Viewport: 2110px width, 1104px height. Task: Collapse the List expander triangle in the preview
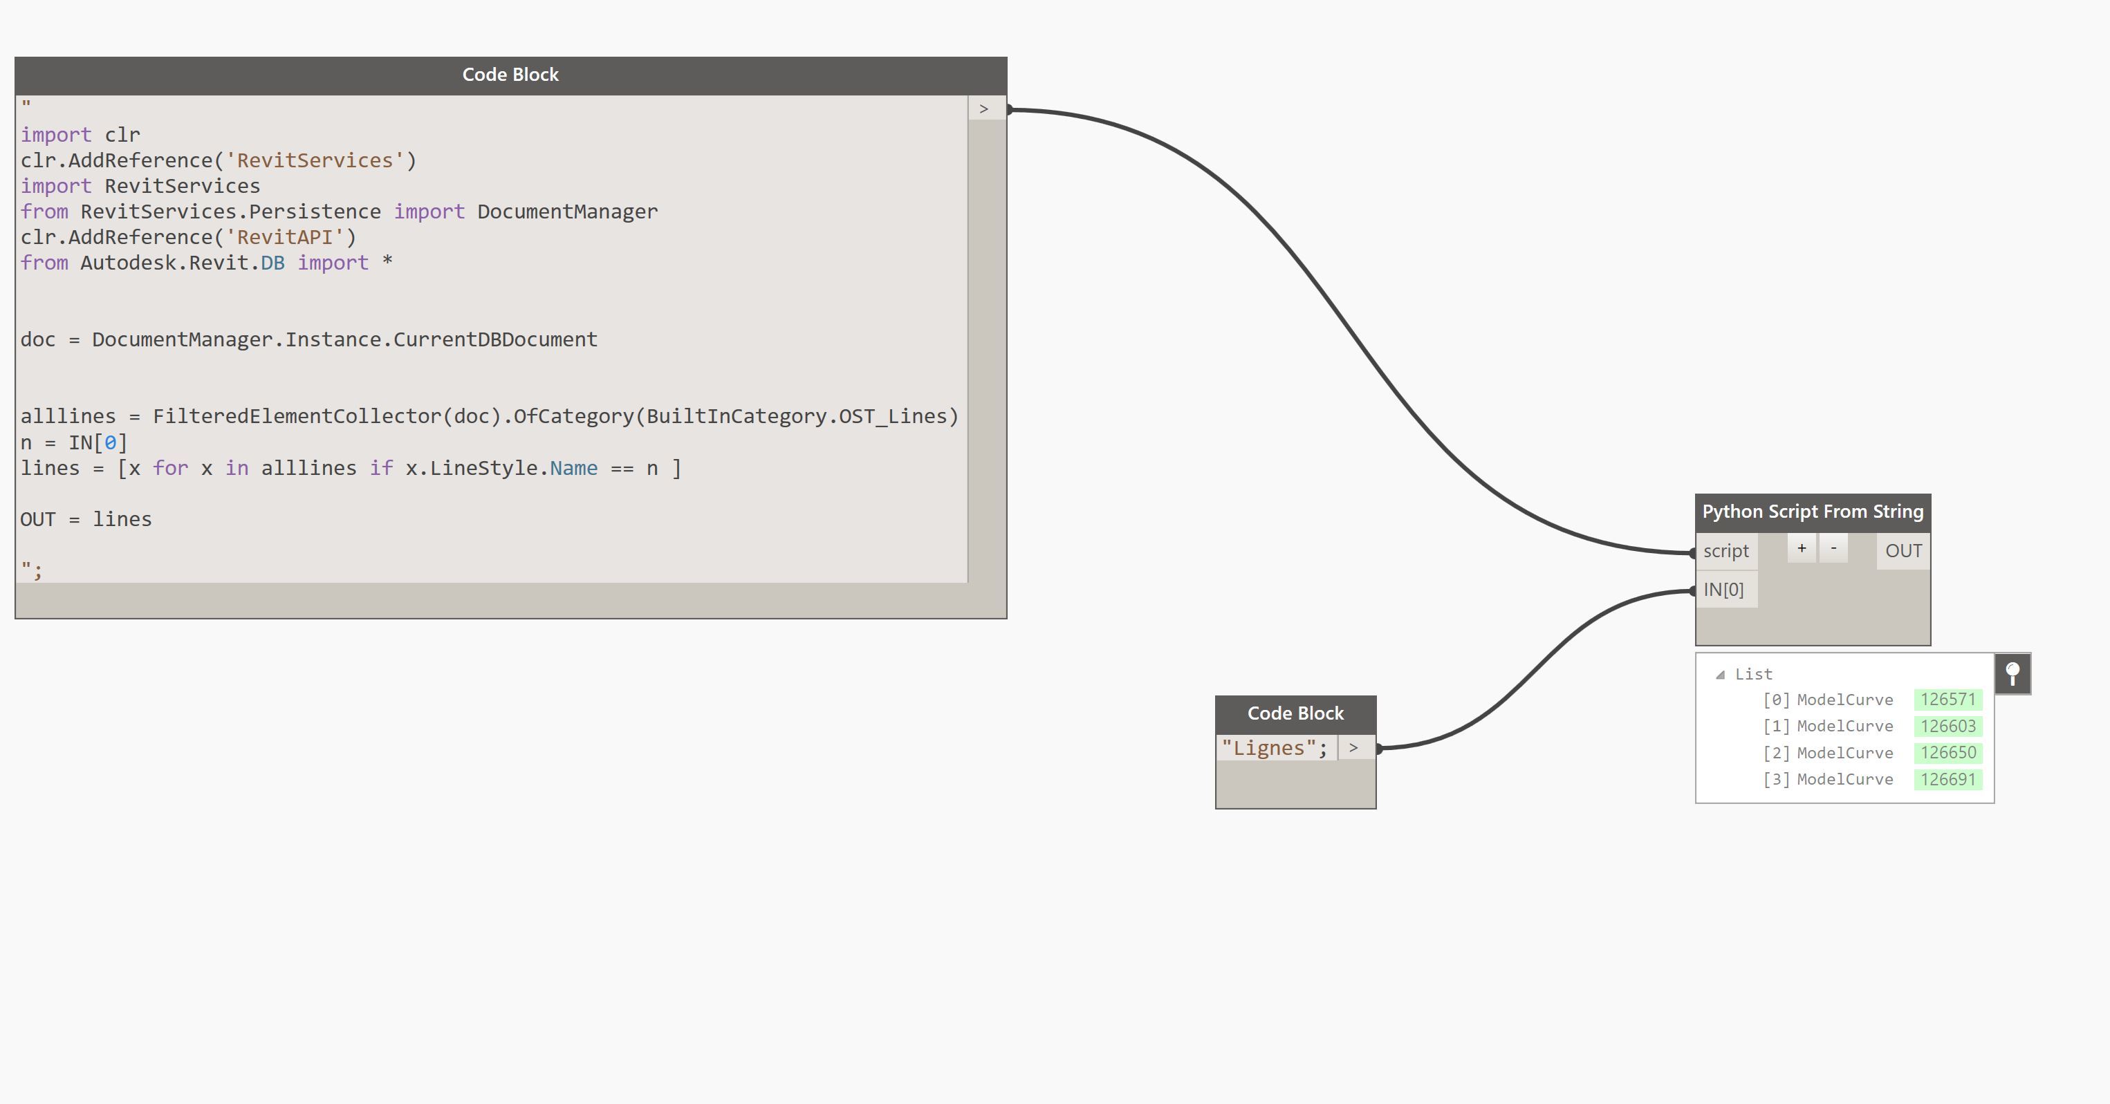[x=1720, y=675]
